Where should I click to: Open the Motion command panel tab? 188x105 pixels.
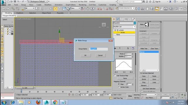tap(126, 19)
